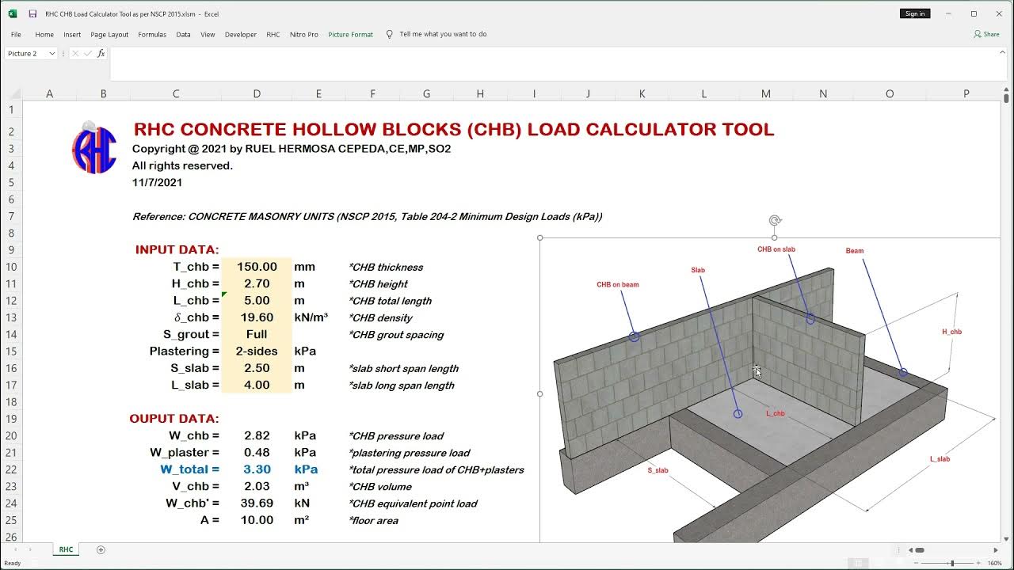This screenshot has width=1014, height=570.
Task: Open the File menu
Action: pos(16,34)
